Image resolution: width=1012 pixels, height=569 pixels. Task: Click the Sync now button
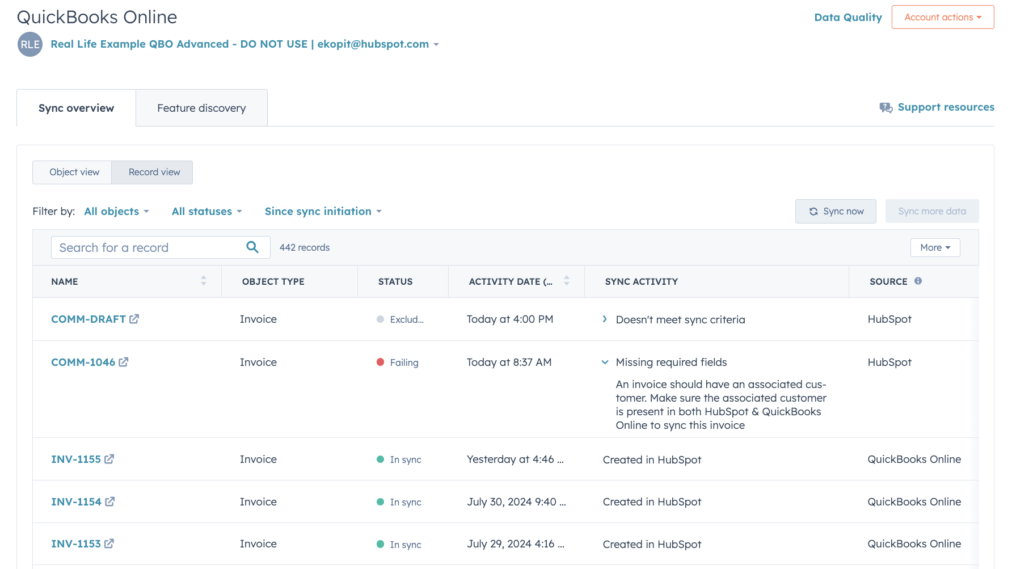tap(836, 211)
